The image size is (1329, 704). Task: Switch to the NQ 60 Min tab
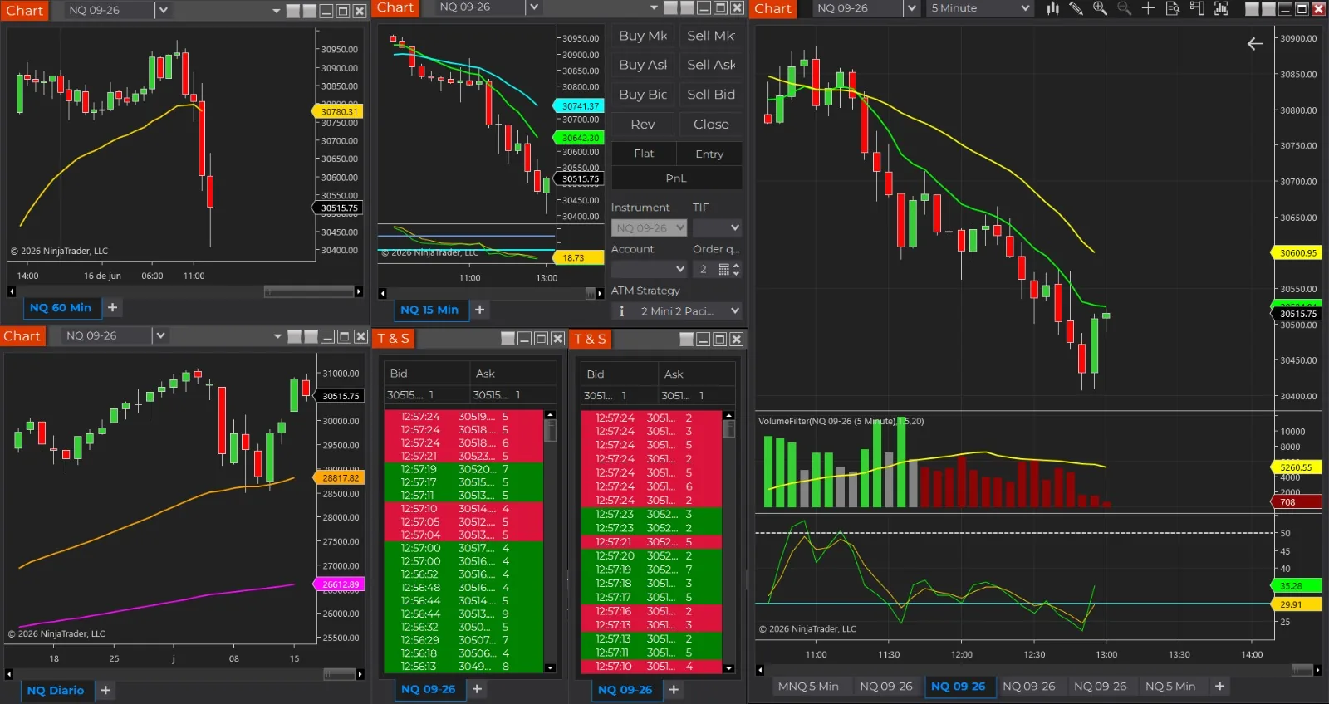point(61,307)
